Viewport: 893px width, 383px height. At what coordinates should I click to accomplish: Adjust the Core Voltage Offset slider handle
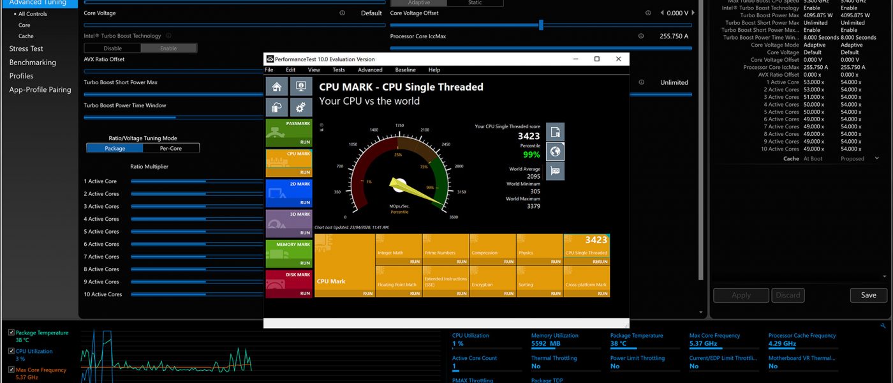click(541, 25)
